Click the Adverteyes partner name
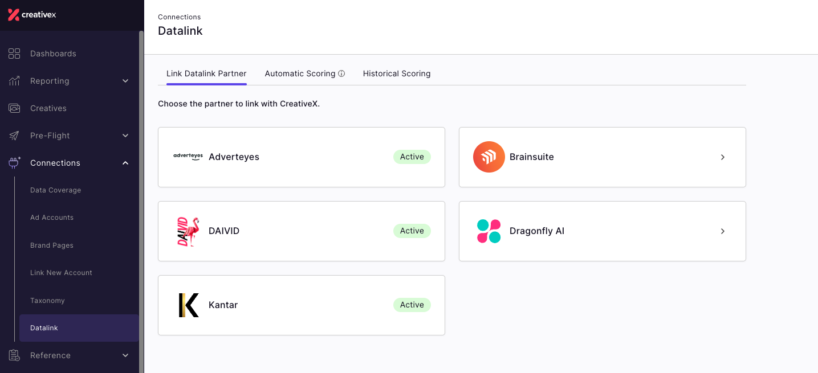The width and height of the screenshot is (818, 373). click(234, 157)
